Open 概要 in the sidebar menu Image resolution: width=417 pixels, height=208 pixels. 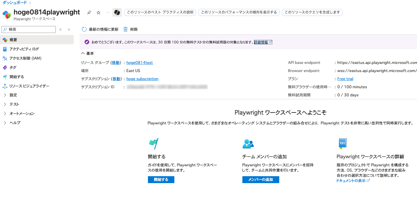pos(37,40)
